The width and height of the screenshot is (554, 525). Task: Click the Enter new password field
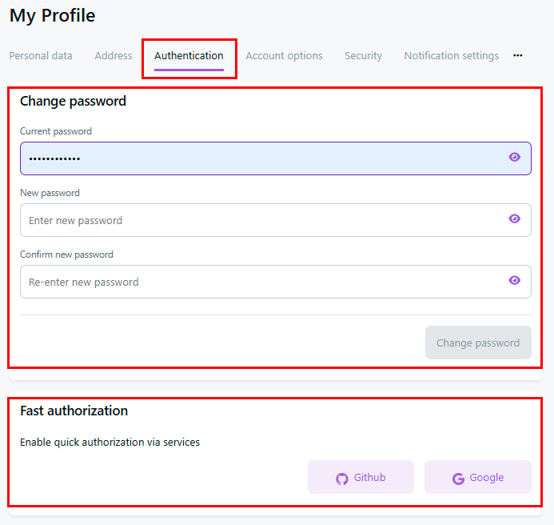click(256, 220)
